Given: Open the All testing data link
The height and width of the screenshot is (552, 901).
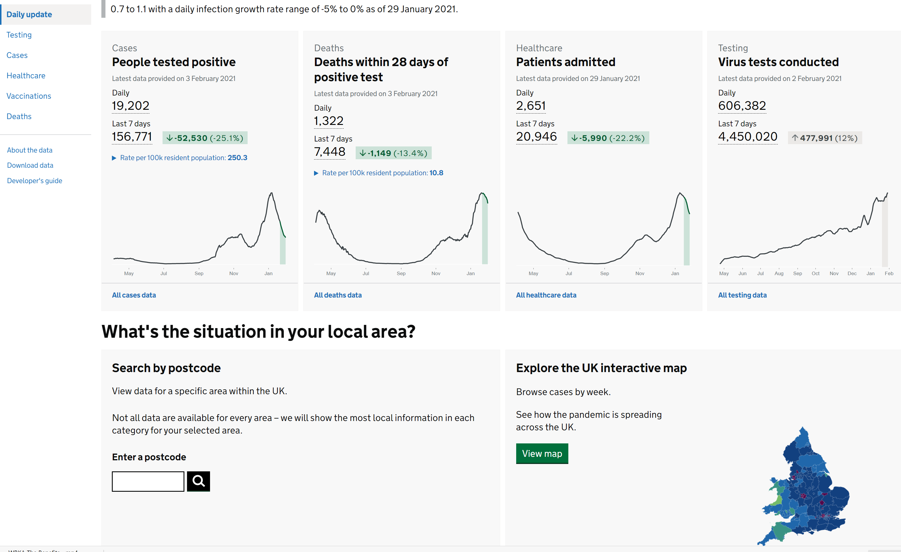Looking at the screenshot, I should coord(742,295).
